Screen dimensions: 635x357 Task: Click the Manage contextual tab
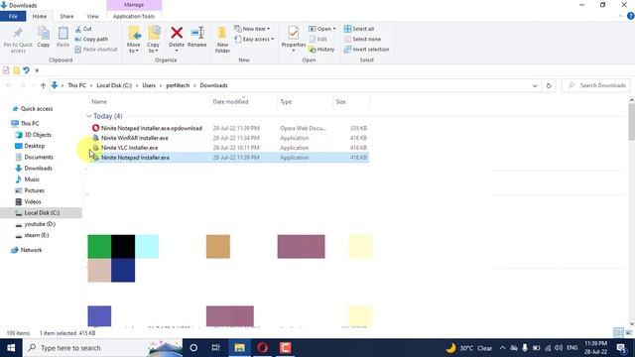134,5
